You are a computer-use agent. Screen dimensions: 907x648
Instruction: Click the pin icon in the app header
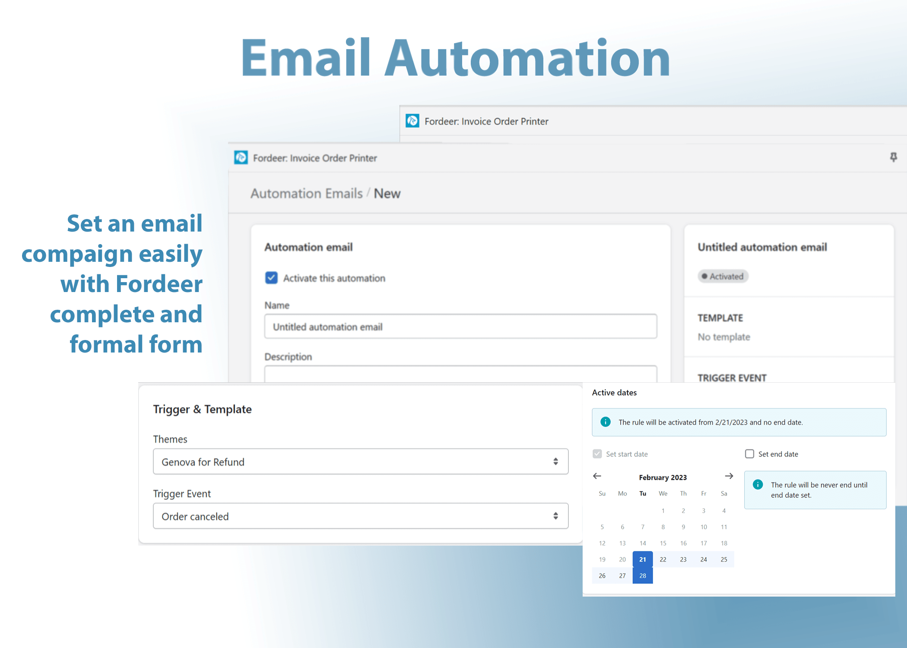click(894, 157)
